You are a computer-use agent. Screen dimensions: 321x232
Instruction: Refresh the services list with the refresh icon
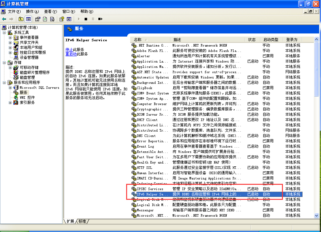coord(45,19)
